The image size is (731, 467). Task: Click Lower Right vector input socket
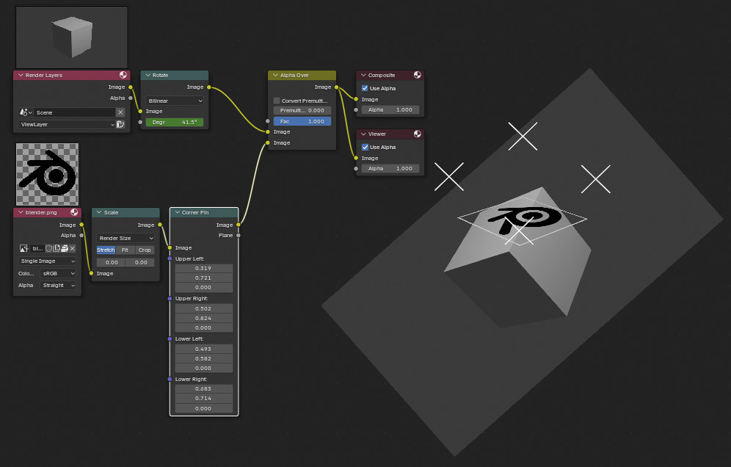pyautogui.click(x=170, y=380)
